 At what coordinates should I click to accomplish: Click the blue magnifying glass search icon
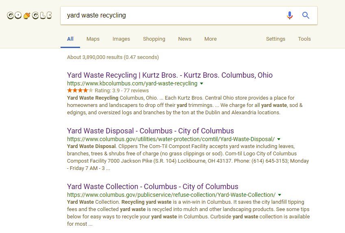pos(306,15)
